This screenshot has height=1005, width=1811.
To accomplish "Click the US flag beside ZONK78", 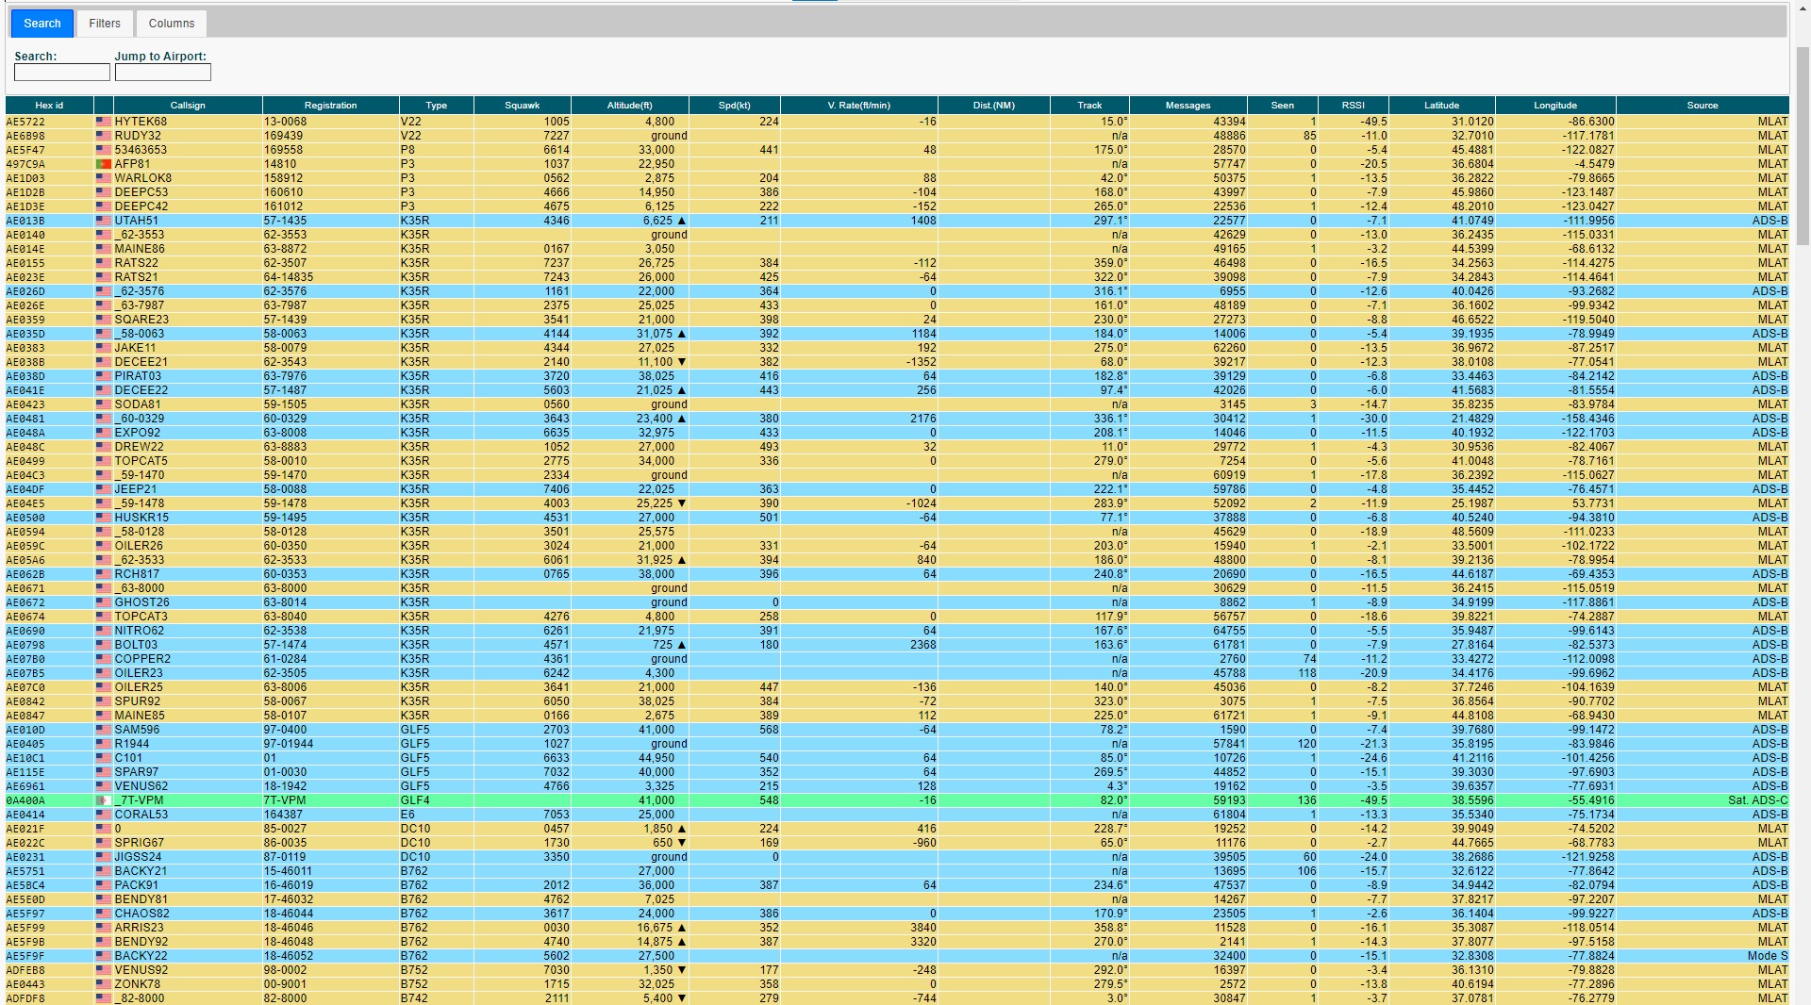I will pos(104,984).
